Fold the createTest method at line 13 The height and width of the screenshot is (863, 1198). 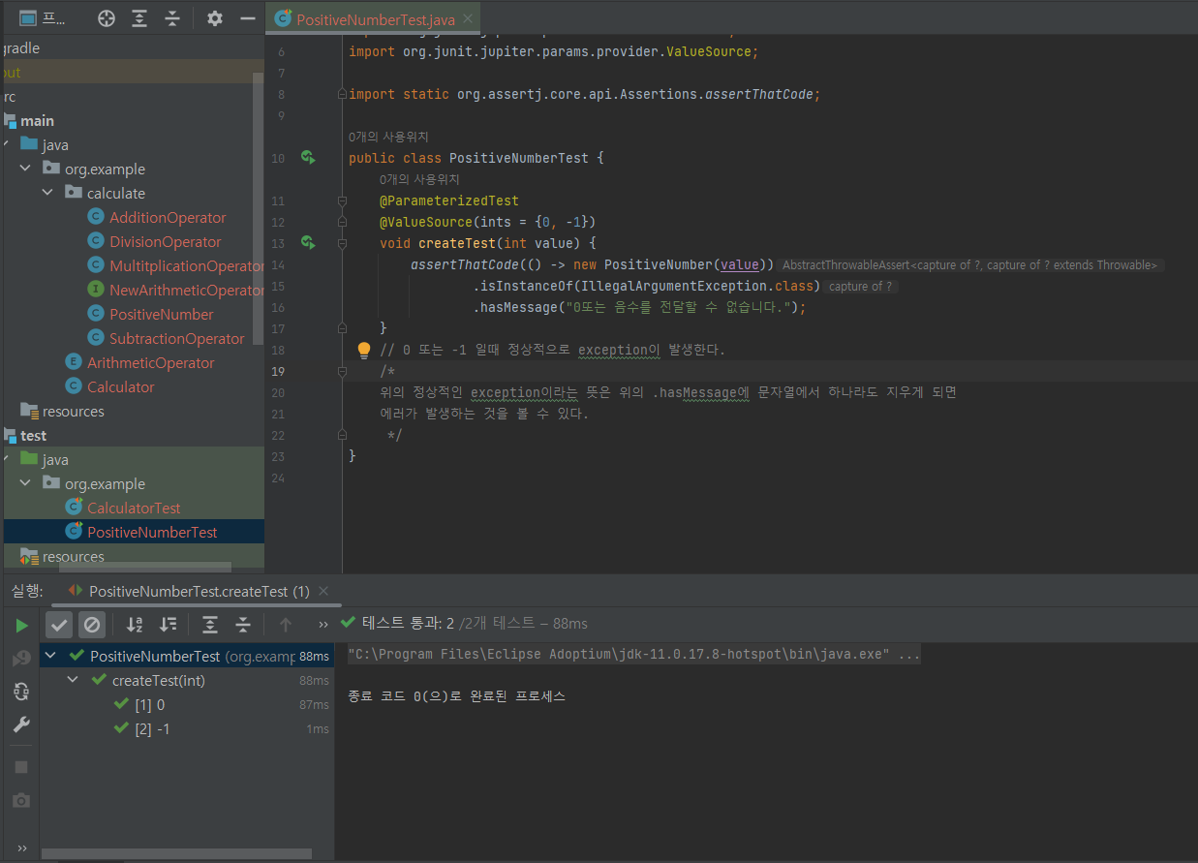click(x=341, y=243)
